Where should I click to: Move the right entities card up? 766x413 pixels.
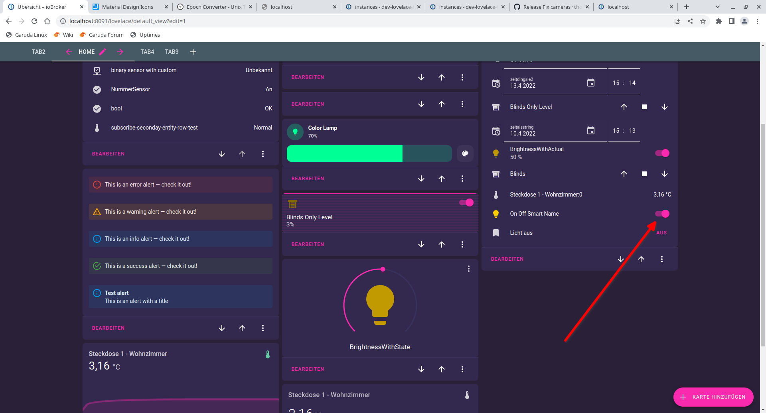641,259
